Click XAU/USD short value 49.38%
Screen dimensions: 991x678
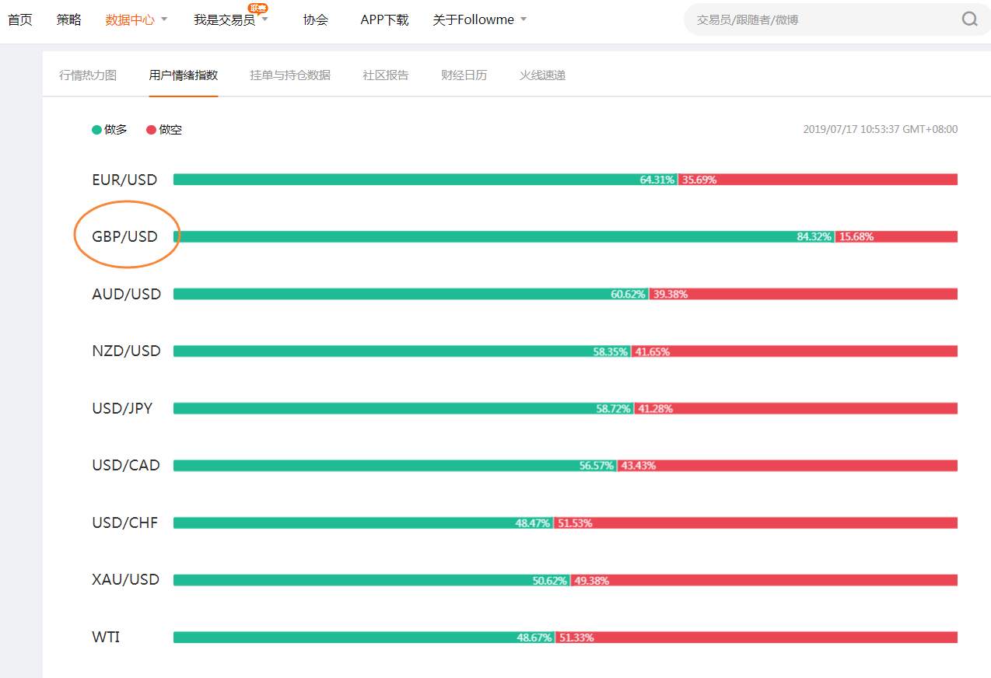pos(592,580)
